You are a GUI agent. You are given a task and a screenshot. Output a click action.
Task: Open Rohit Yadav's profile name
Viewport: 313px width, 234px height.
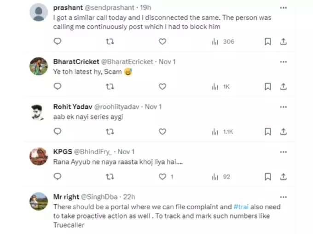click(73, 106)
